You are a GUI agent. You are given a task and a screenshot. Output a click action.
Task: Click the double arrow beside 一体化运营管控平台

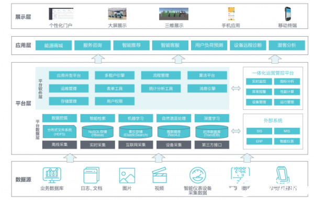(236, 88)
